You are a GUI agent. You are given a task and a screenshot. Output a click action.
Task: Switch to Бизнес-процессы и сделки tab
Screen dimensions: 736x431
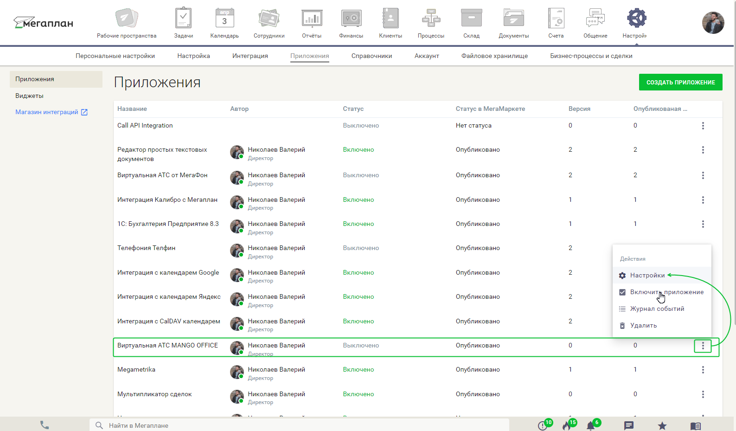tap(591, 56)
